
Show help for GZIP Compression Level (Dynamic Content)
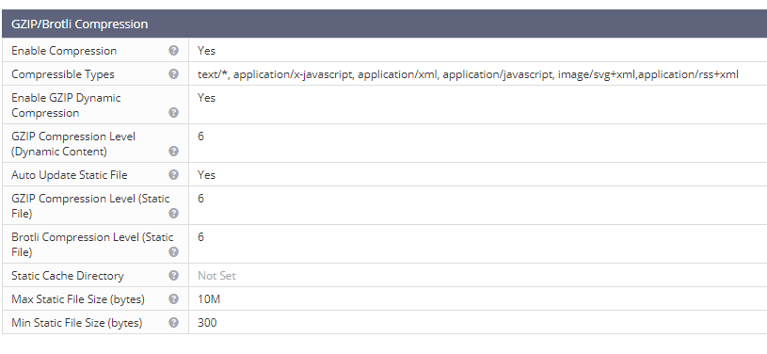(174, 152)
